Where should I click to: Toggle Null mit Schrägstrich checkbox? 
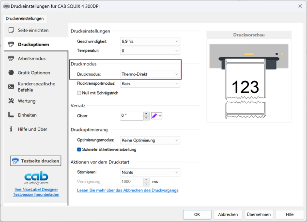click(x=79, y=93)
